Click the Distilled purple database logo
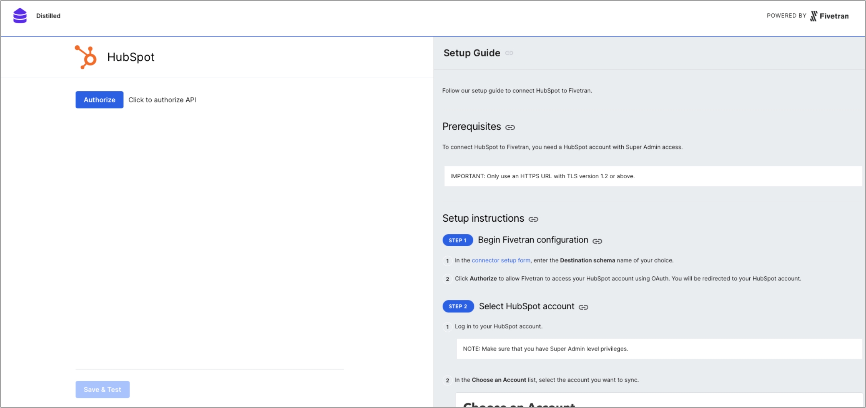866x408 pixels. [20, 16]
